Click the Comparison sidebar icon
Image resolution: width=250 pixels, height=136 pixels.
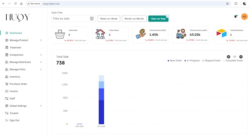click(7, 55)
